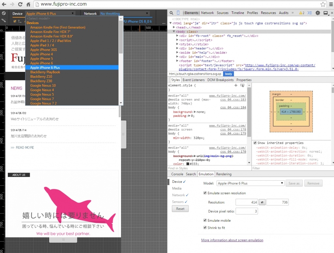Click the #333 color swatch
Viewport: 334px width, 253px height.
click(x=188, y=164)
